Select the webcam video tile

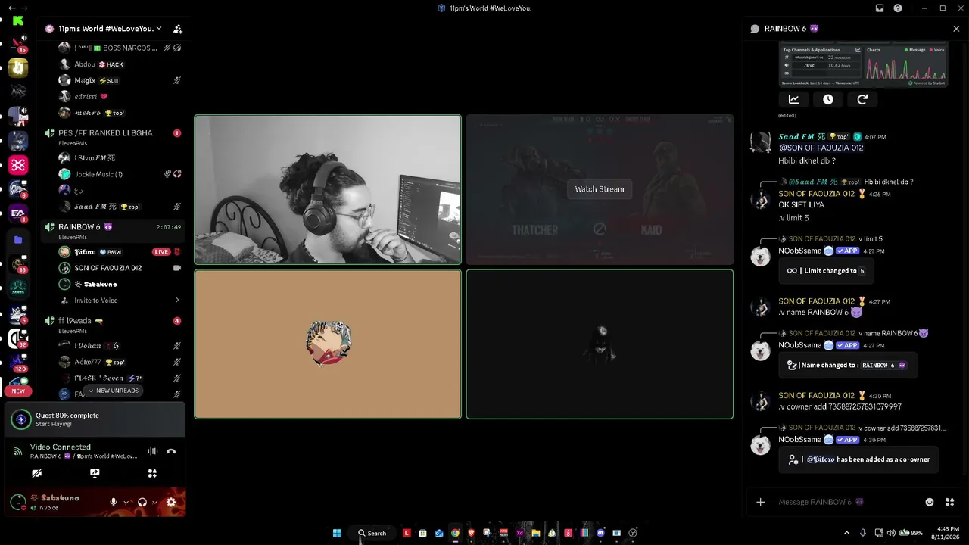click(328, 189)
